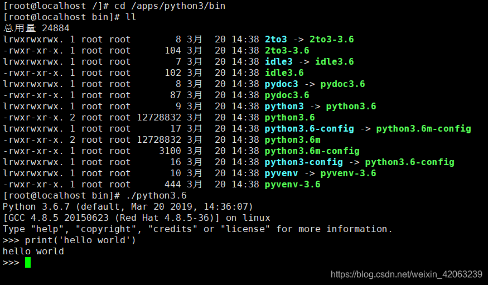
Task: Click the word "license" in the help line
Action: (x=245, y=229)
